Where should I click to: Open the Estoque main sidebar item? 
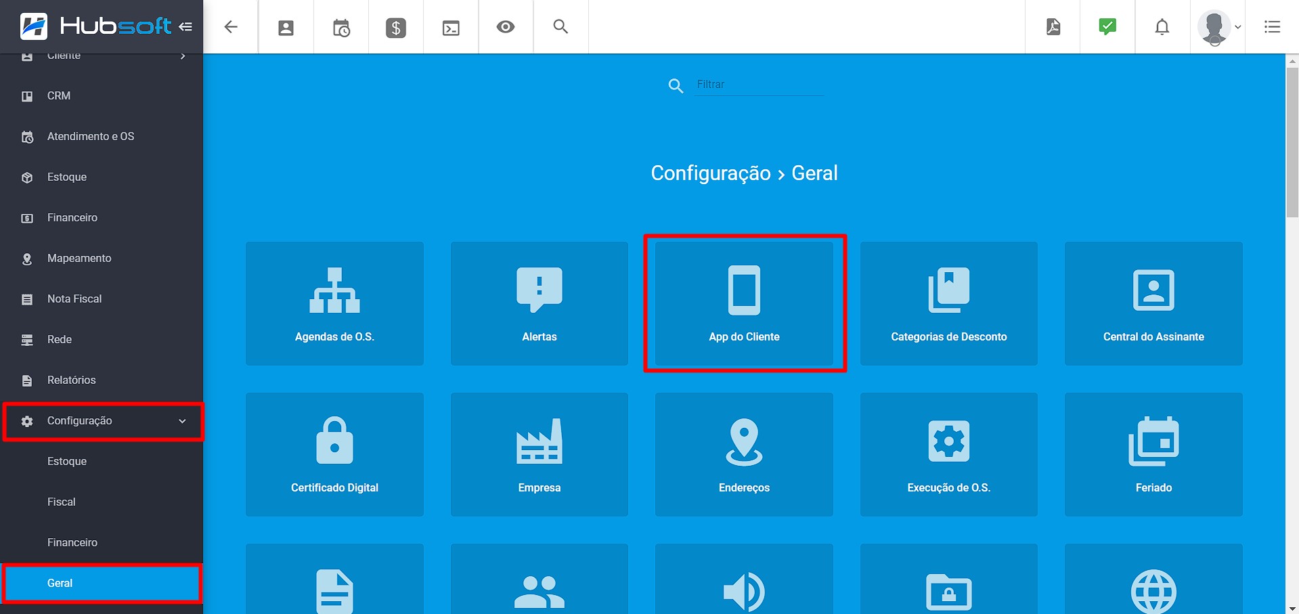click(x=102, y=177)
